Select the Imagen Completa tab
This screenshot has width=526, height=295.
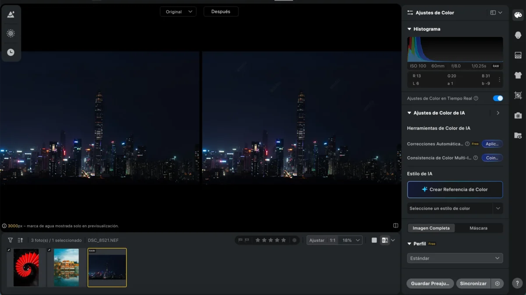tap(431, 228)
